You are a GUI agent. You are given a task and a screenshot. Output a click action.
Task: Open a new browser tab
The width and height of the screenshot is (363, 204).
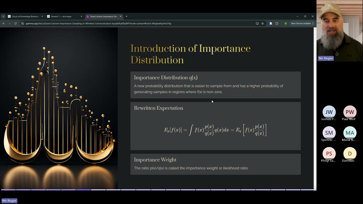(x=126, y=16)
